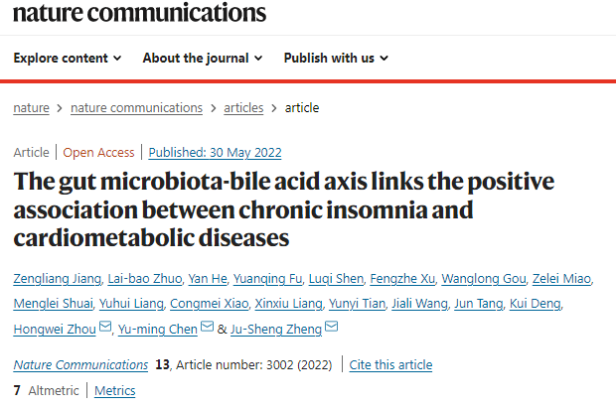Screen dimensions: 616x408
Task: Expand the Explore content menu
Action: [68, 59]
